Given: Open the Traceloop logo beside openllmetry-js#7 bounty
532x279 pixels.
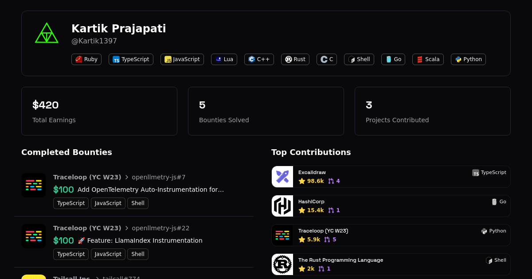Looking at the screenshot, I should (x=34, y=185).
